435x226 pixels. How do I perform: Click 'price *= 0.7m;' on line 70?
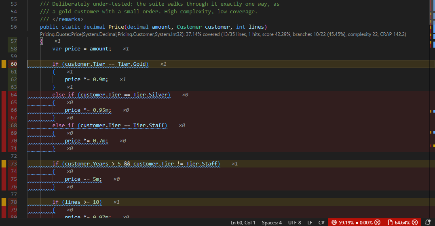click(x=86, y=141)
